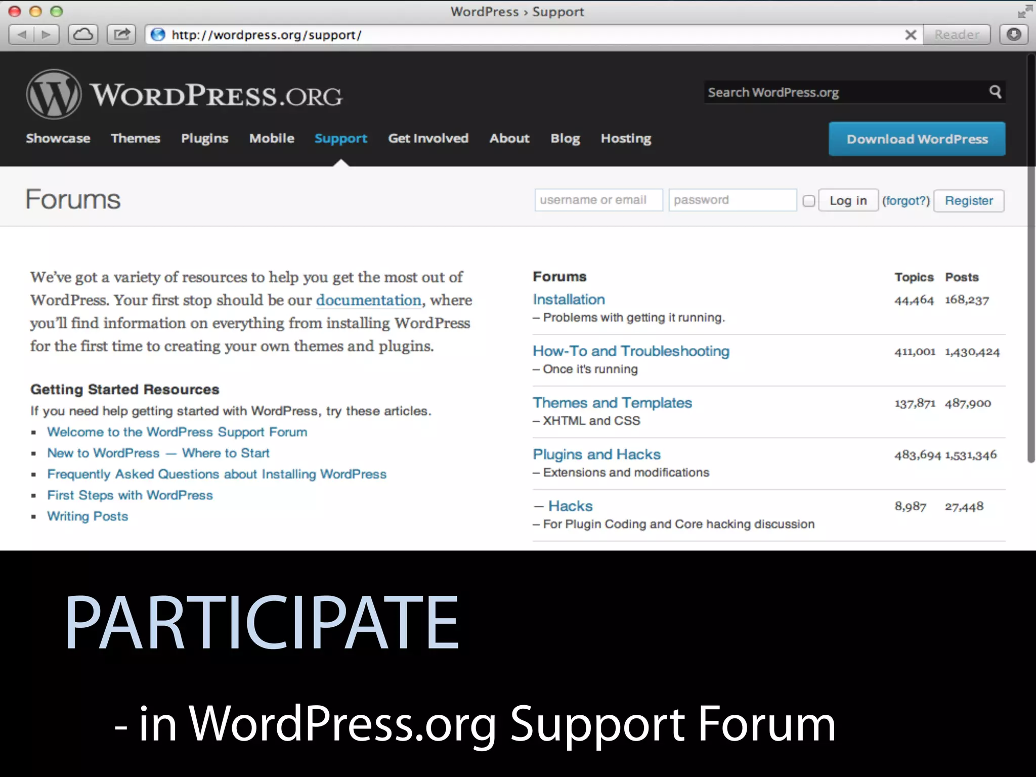
Task: Click the 1,430,424 posts count
Action: click(972, 352)
